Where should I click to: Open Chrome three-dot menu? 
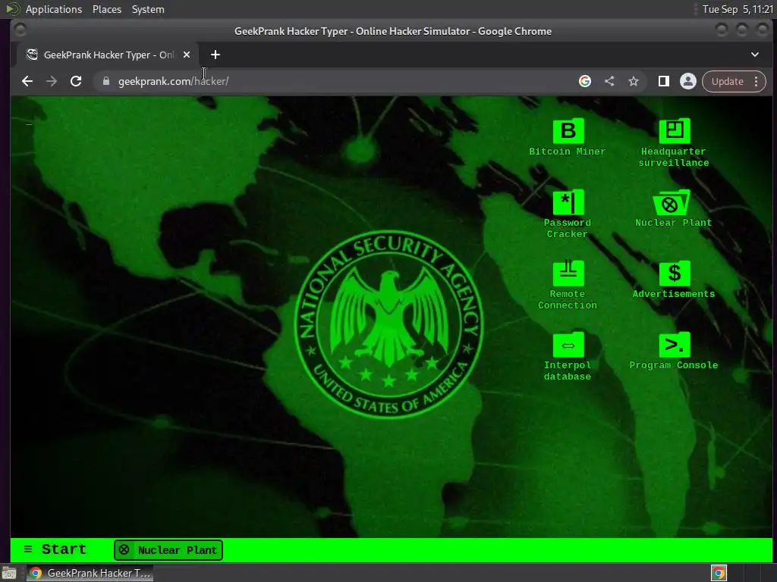point(757,81)
